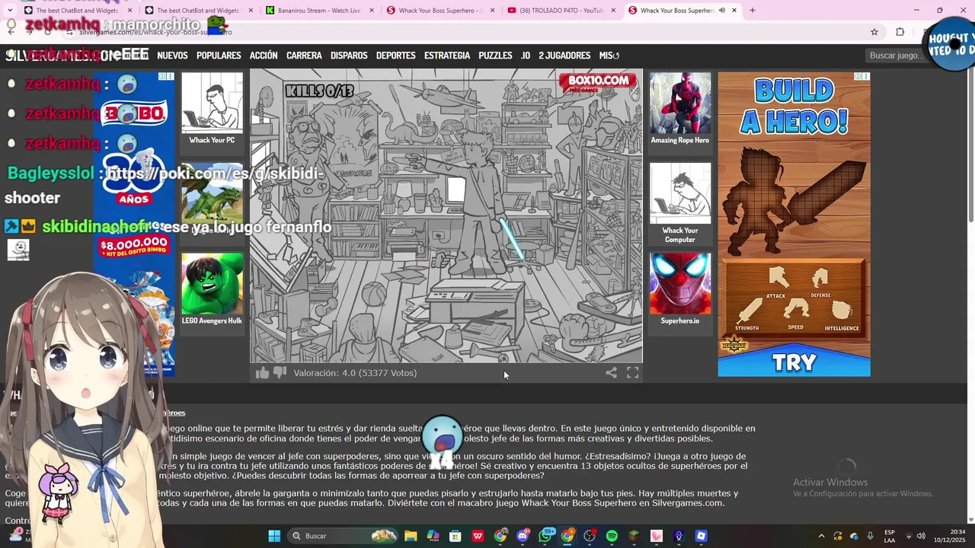Click the thumbs up like icon
Image resolution: width=975 pixels, height=548 pixels.
pyautogui.click(x=262, y=373)
